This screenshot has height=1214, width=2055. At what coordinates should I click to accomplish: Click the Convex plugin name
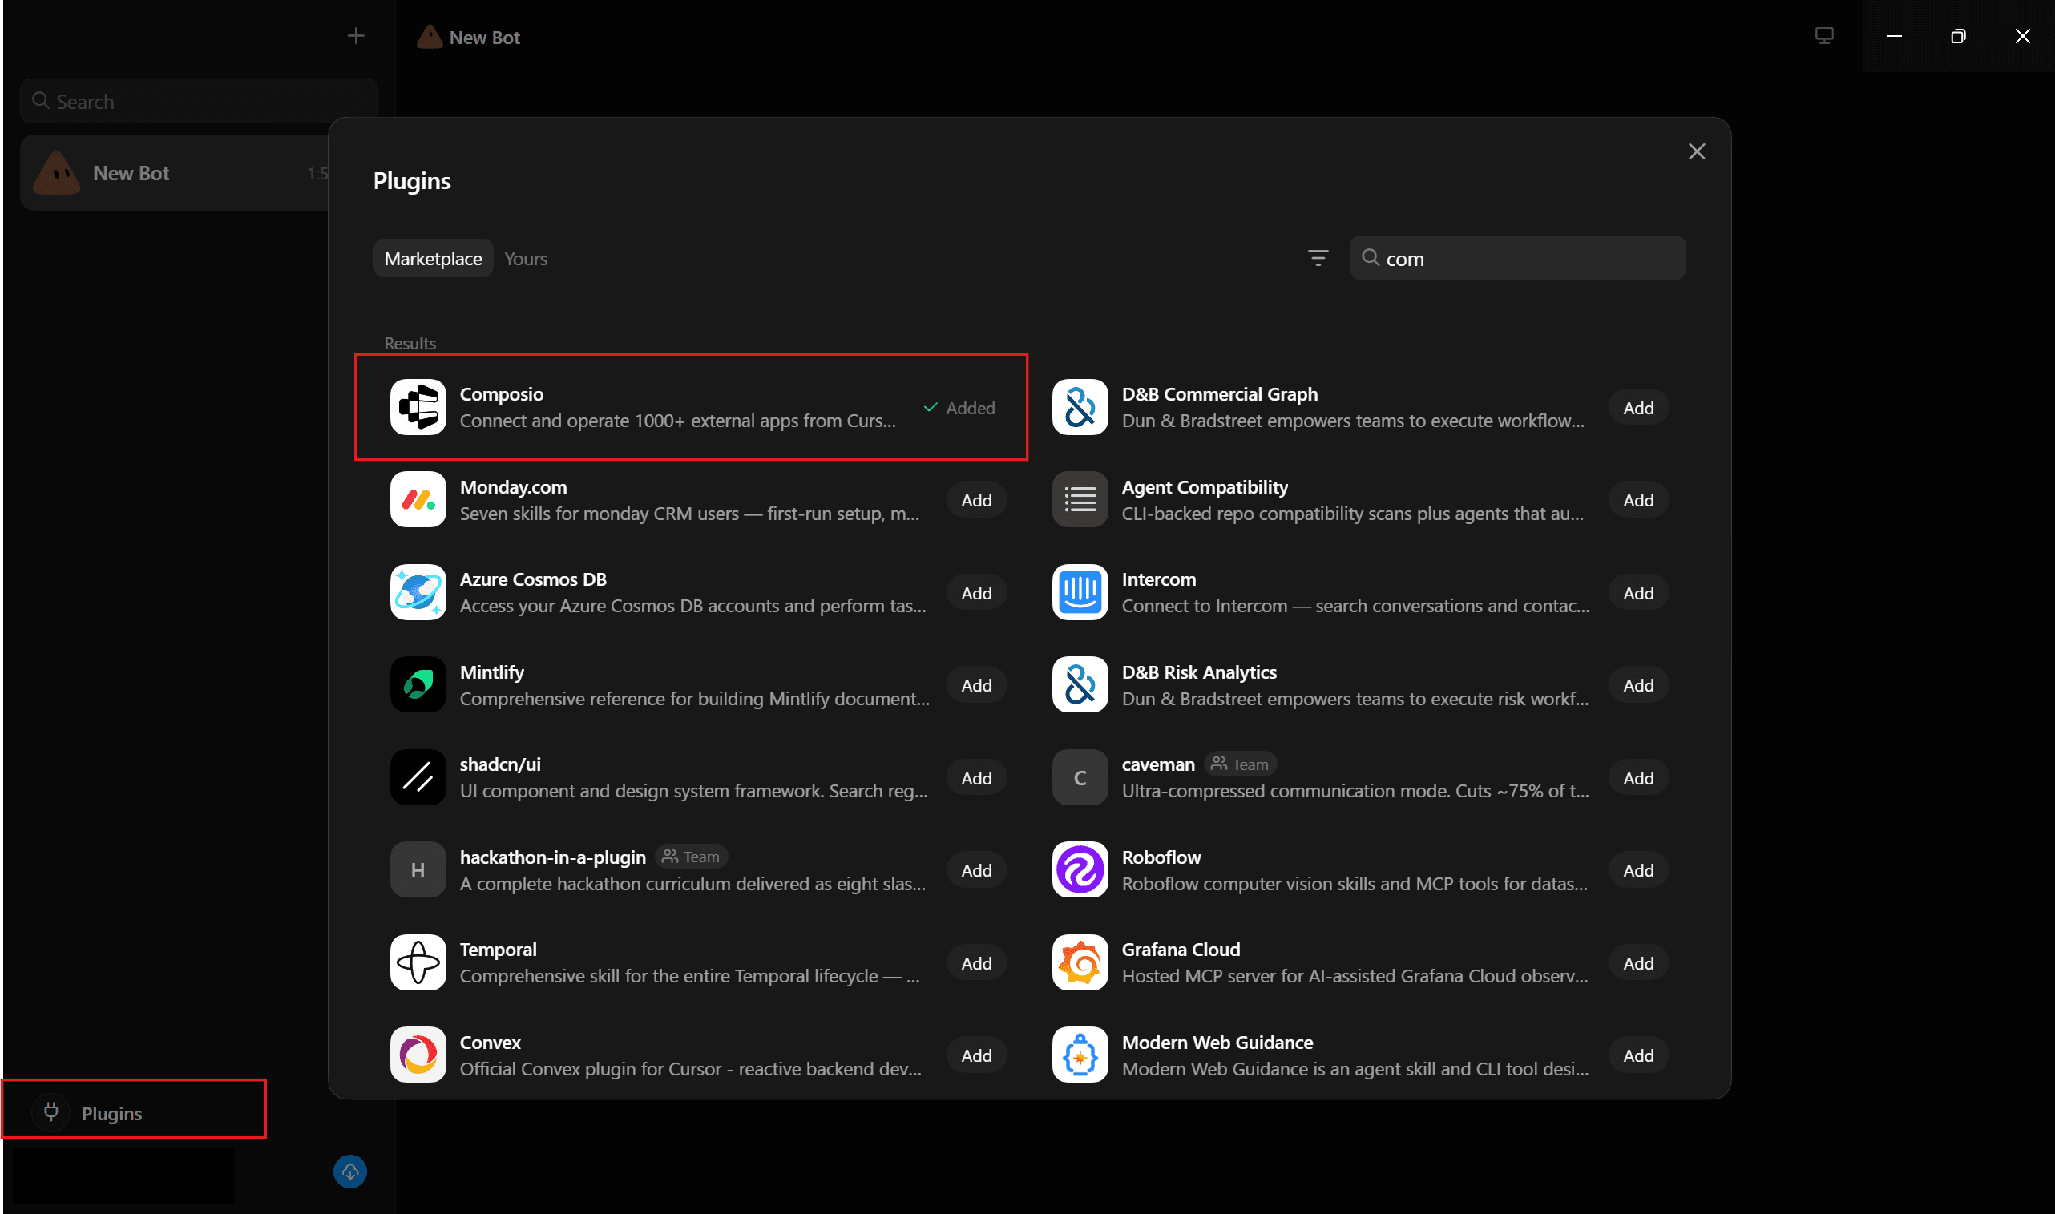click(x=490, y=1043)
